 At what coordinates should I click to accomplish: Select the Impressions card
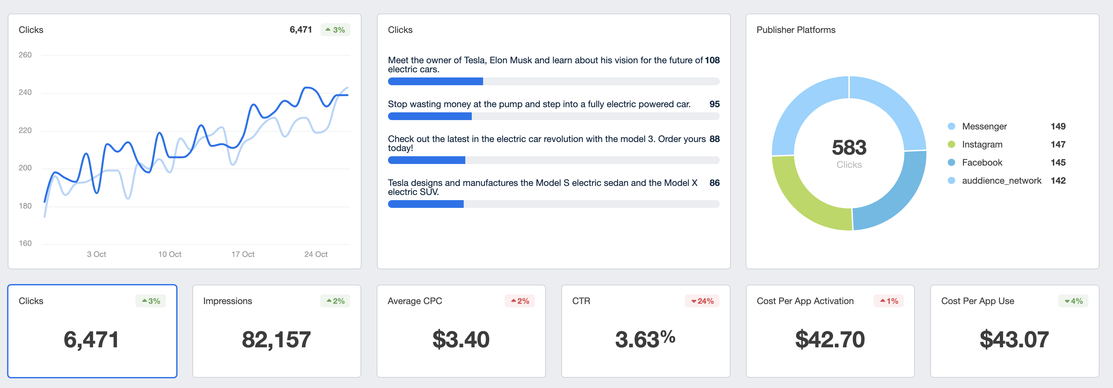coord(276,331)
